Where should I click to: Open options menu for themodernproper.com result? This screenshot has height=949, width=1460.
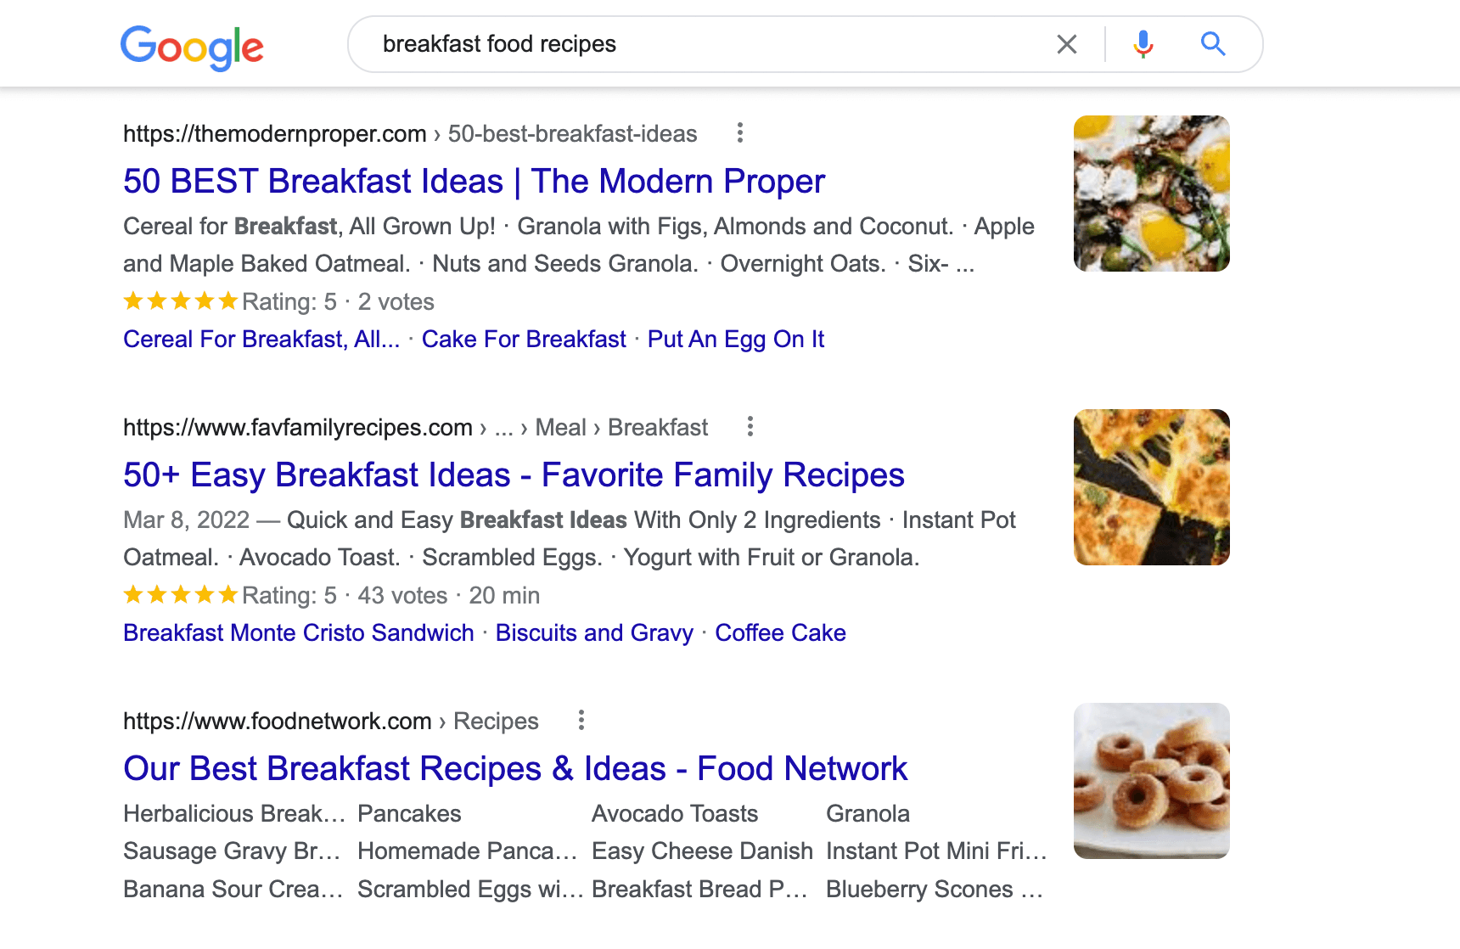(740, 133)
